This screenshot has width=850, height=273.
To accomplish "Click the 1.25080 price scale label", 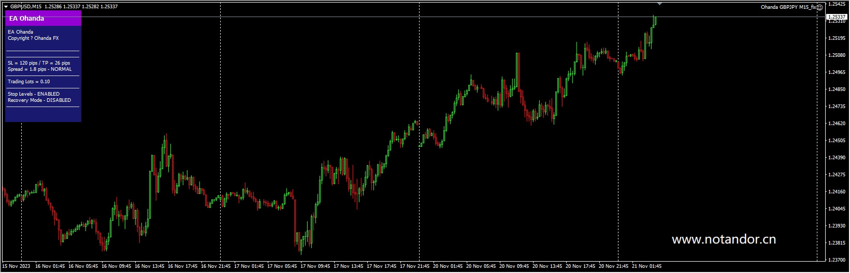I will [x=837, y=55].
